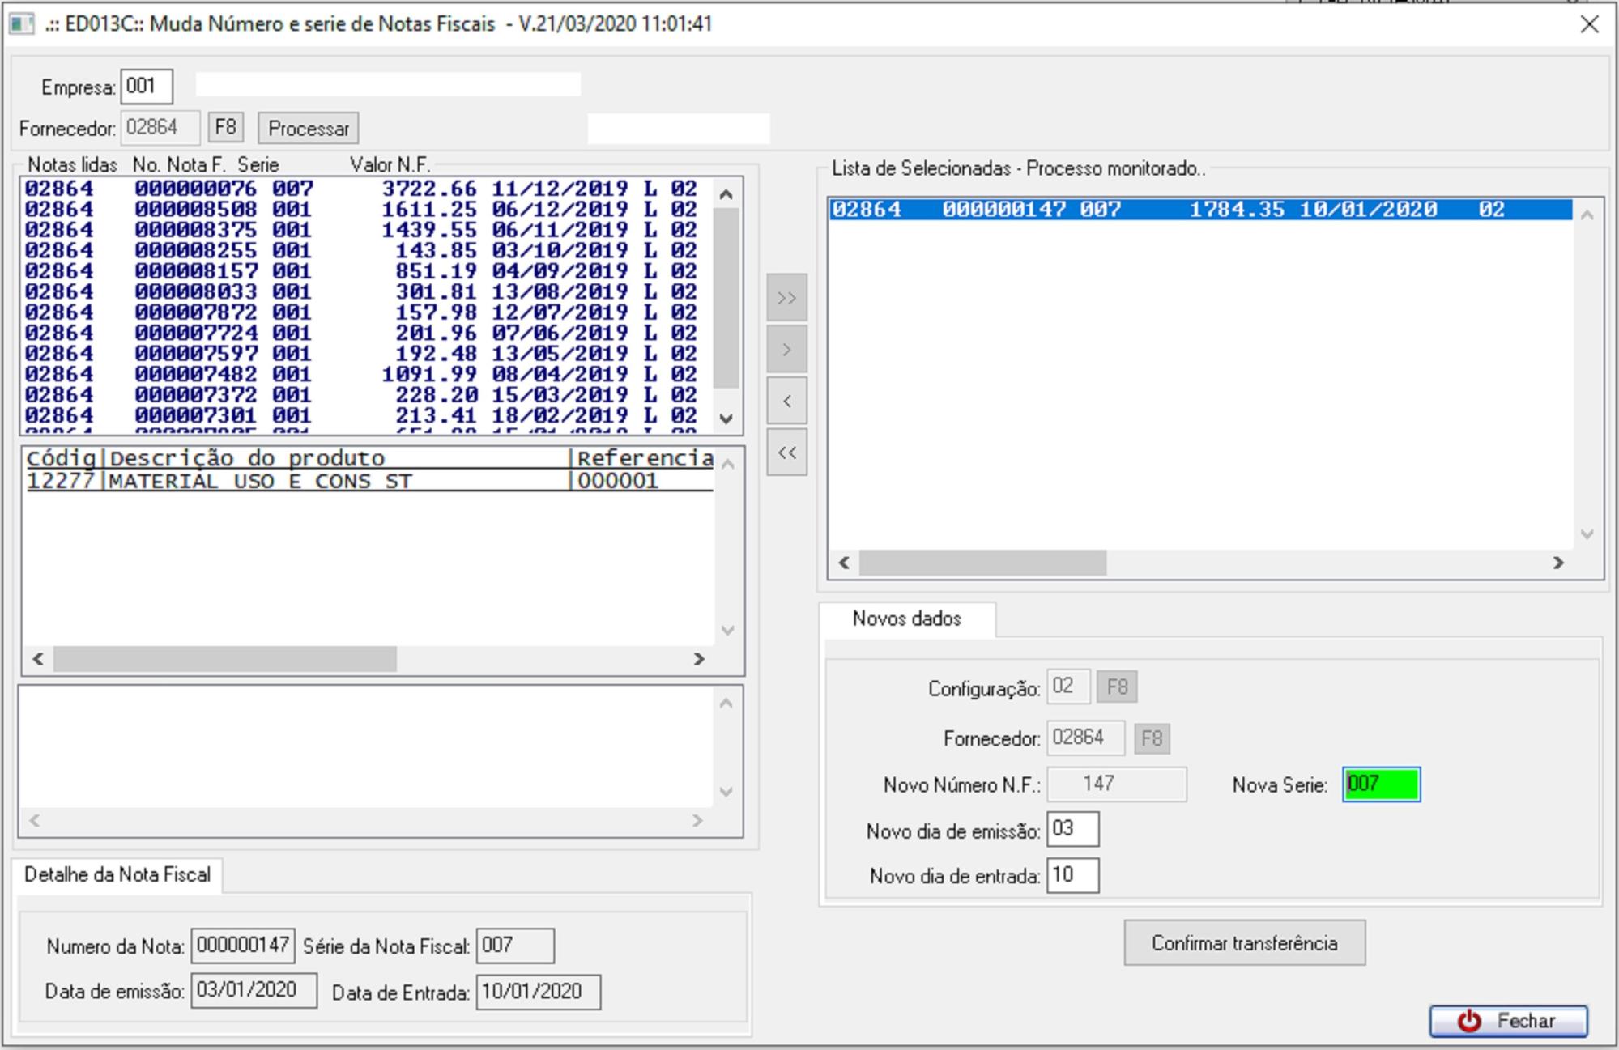Open the Detalhe da Nota Fiscal tab
Viewport: 1619px width, 1050px height.
click(117, 875)
